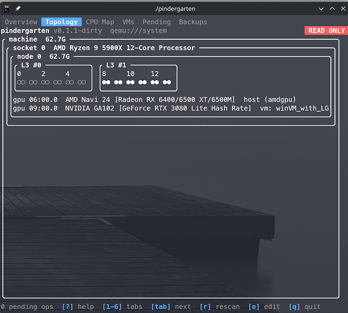This screenshot has height=313, width=348.
Task: Click the L3 #0 cache label
Action: (x=31, y=65)
